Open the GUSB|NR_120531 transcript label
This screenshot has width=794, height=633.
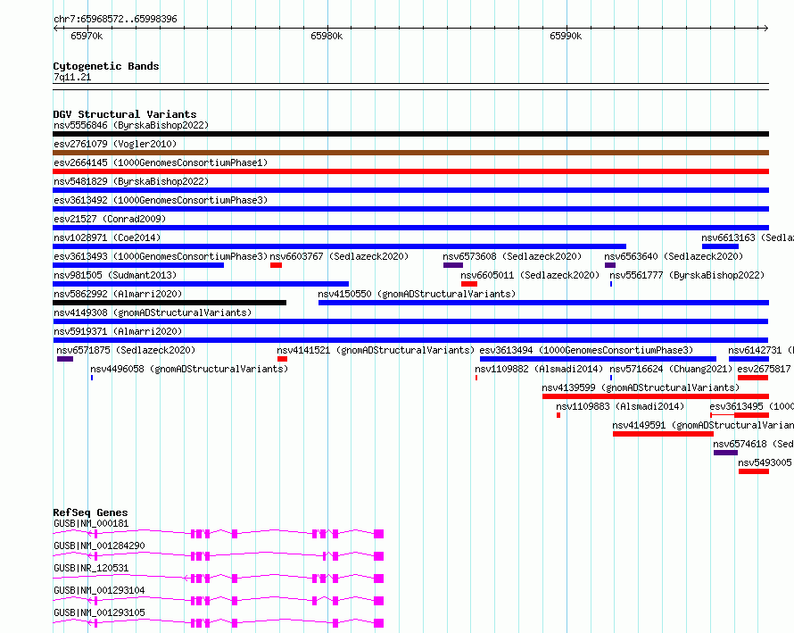(x=91, y=568)
